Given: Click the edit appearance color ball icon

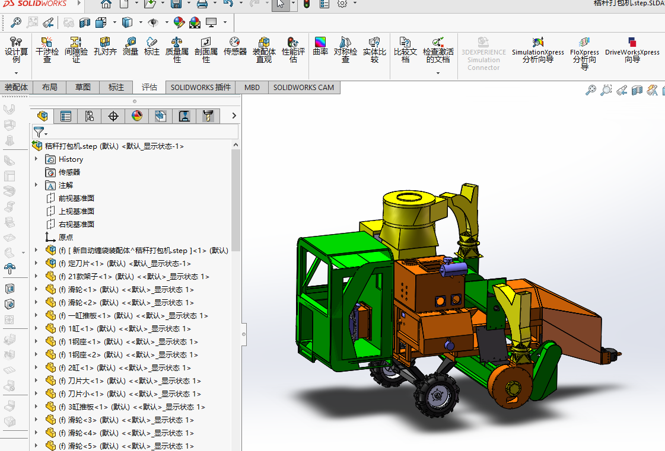Looking at the screenshot, I should pos(179,22).
